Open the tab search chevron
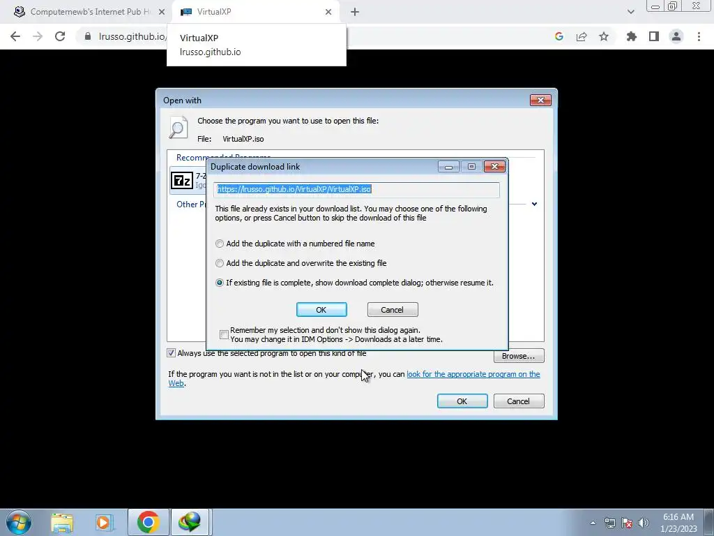This screenshot has width=714, height=536. click(x=630, y=12)
